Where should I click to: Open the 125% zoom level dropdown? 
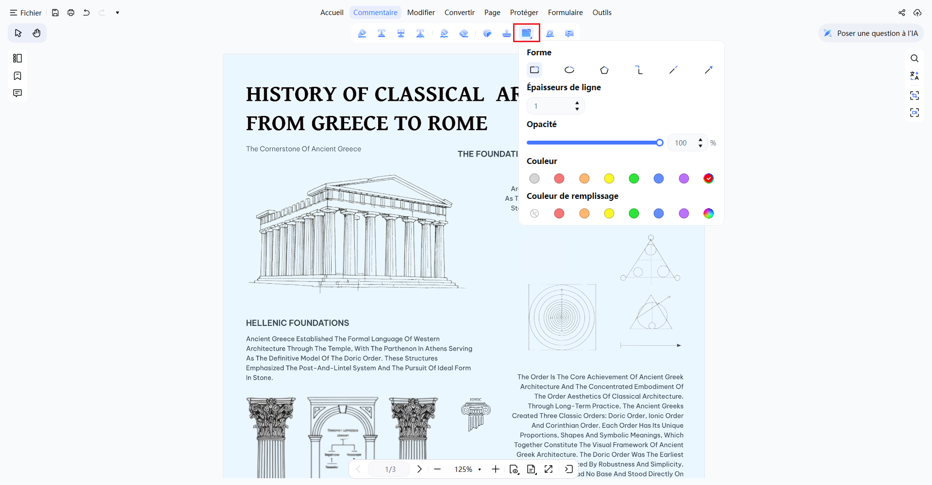pyautogui.click(x=480, y=469)
